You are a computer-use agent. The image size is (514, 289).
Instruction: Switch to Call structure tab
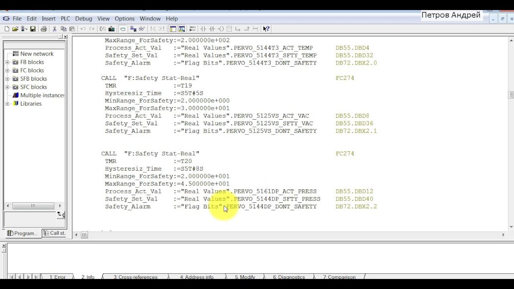click(x=55, y=233)
